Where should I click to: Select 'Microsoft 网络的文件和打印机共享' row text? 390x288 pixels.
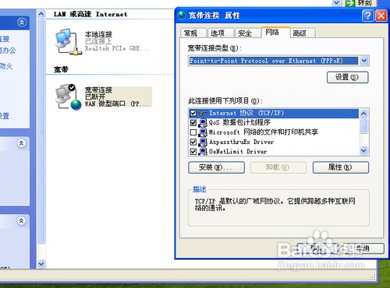point(264,132)
